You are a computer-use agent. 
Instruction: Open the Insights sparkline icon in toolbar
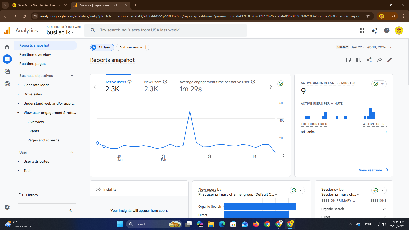[379, 60]
